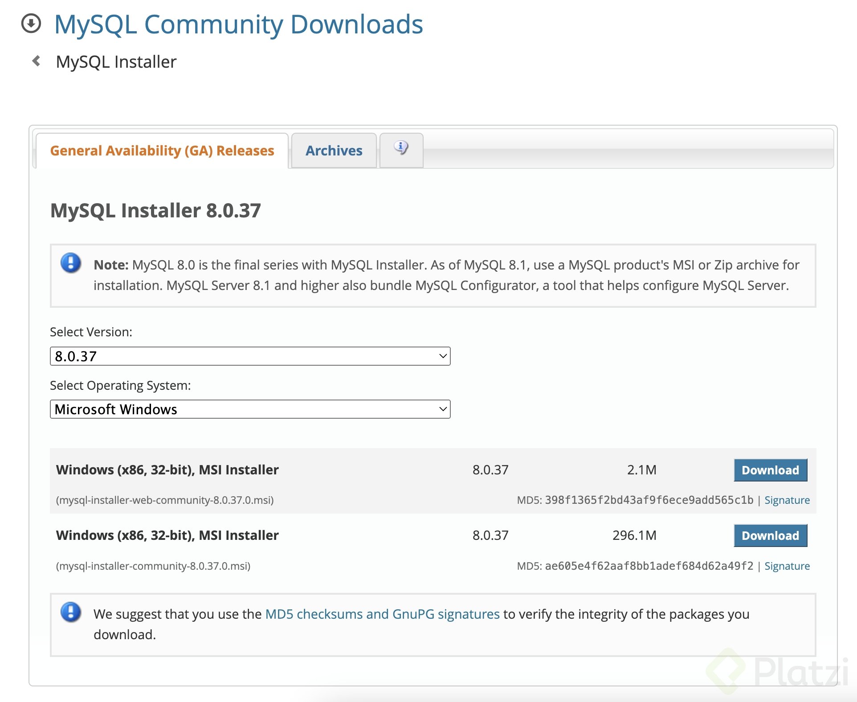The height and width of the screenshot is (702, 857).
Task: Download the 2.1M web community installer
Action: point(770,470)
